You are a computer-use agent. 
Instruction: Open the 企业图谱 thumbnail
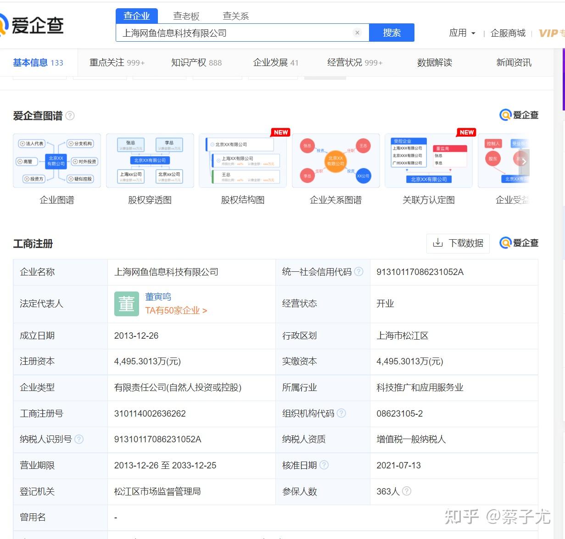(x=57, y=161)
